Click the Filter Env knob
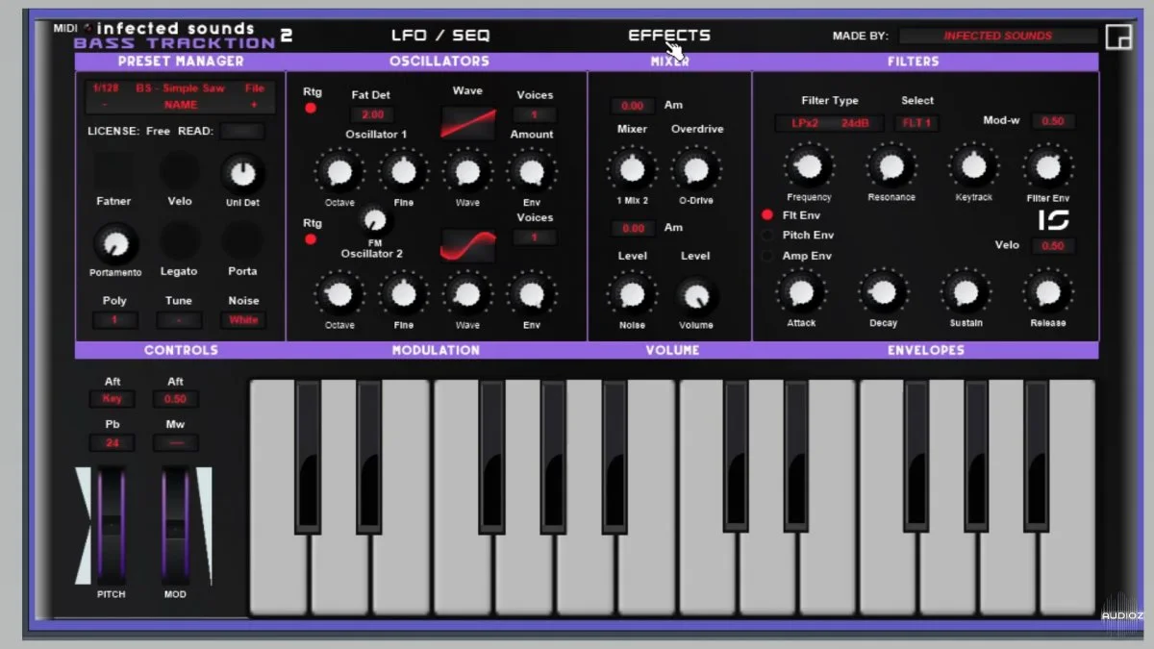This screenshot has width=1154, height=649. [1048, 168]
